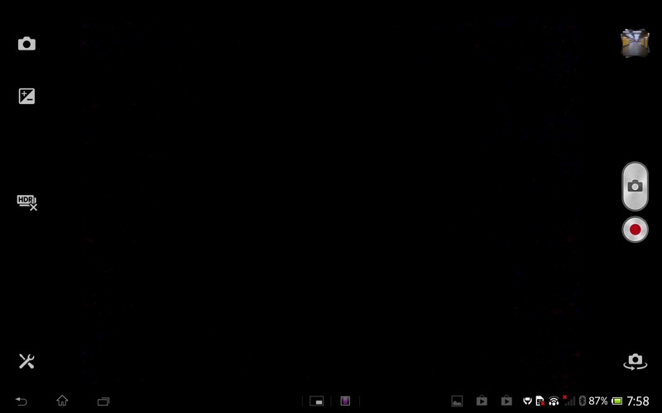Open the small apps window icon
This screenshot has width=662, height=413.
tap(316, 401)
